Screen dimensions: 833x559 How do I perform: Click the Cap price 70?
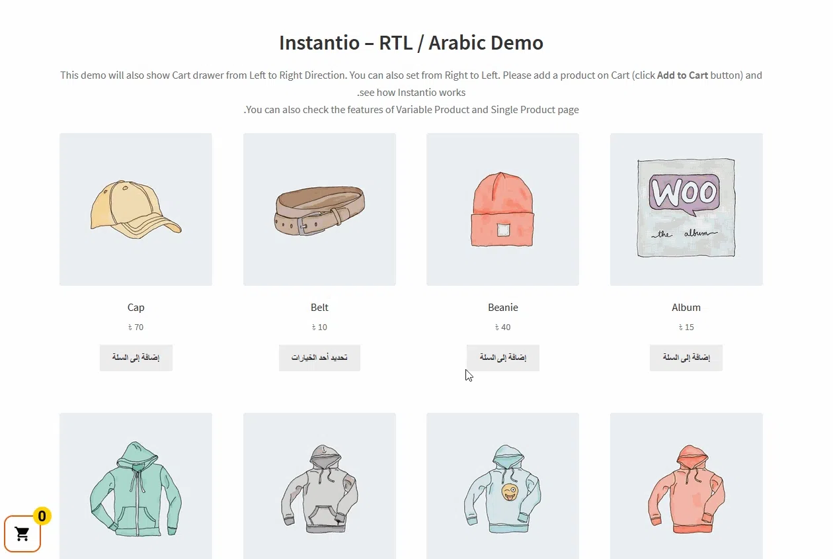coord(136,327)
